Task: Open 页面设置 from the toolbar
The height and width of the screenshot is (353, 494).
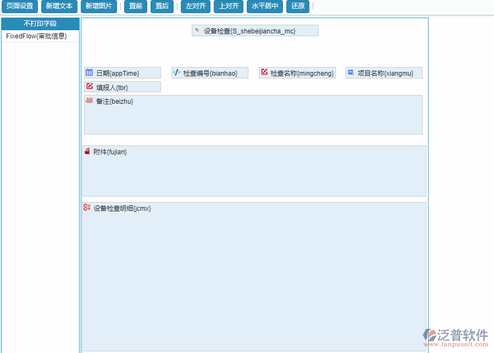Action: (19, 7)
